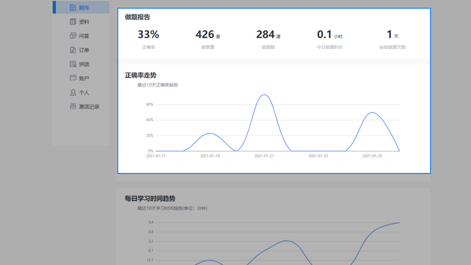
Task: Open the 激活记录 activation records icon
Action: [73, 107]
